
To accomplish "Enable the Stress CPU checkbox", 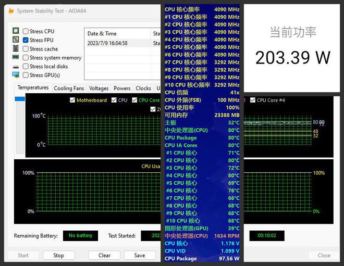I will pyautogui.click(x=26, y=31).
